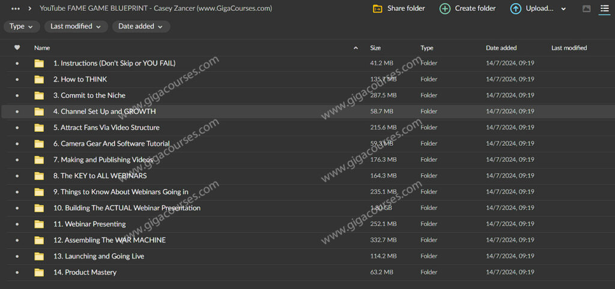Click folder icon of 2. How to THINK
The width and height of the screenshot is (615, 289).
(x=39, y=80)
